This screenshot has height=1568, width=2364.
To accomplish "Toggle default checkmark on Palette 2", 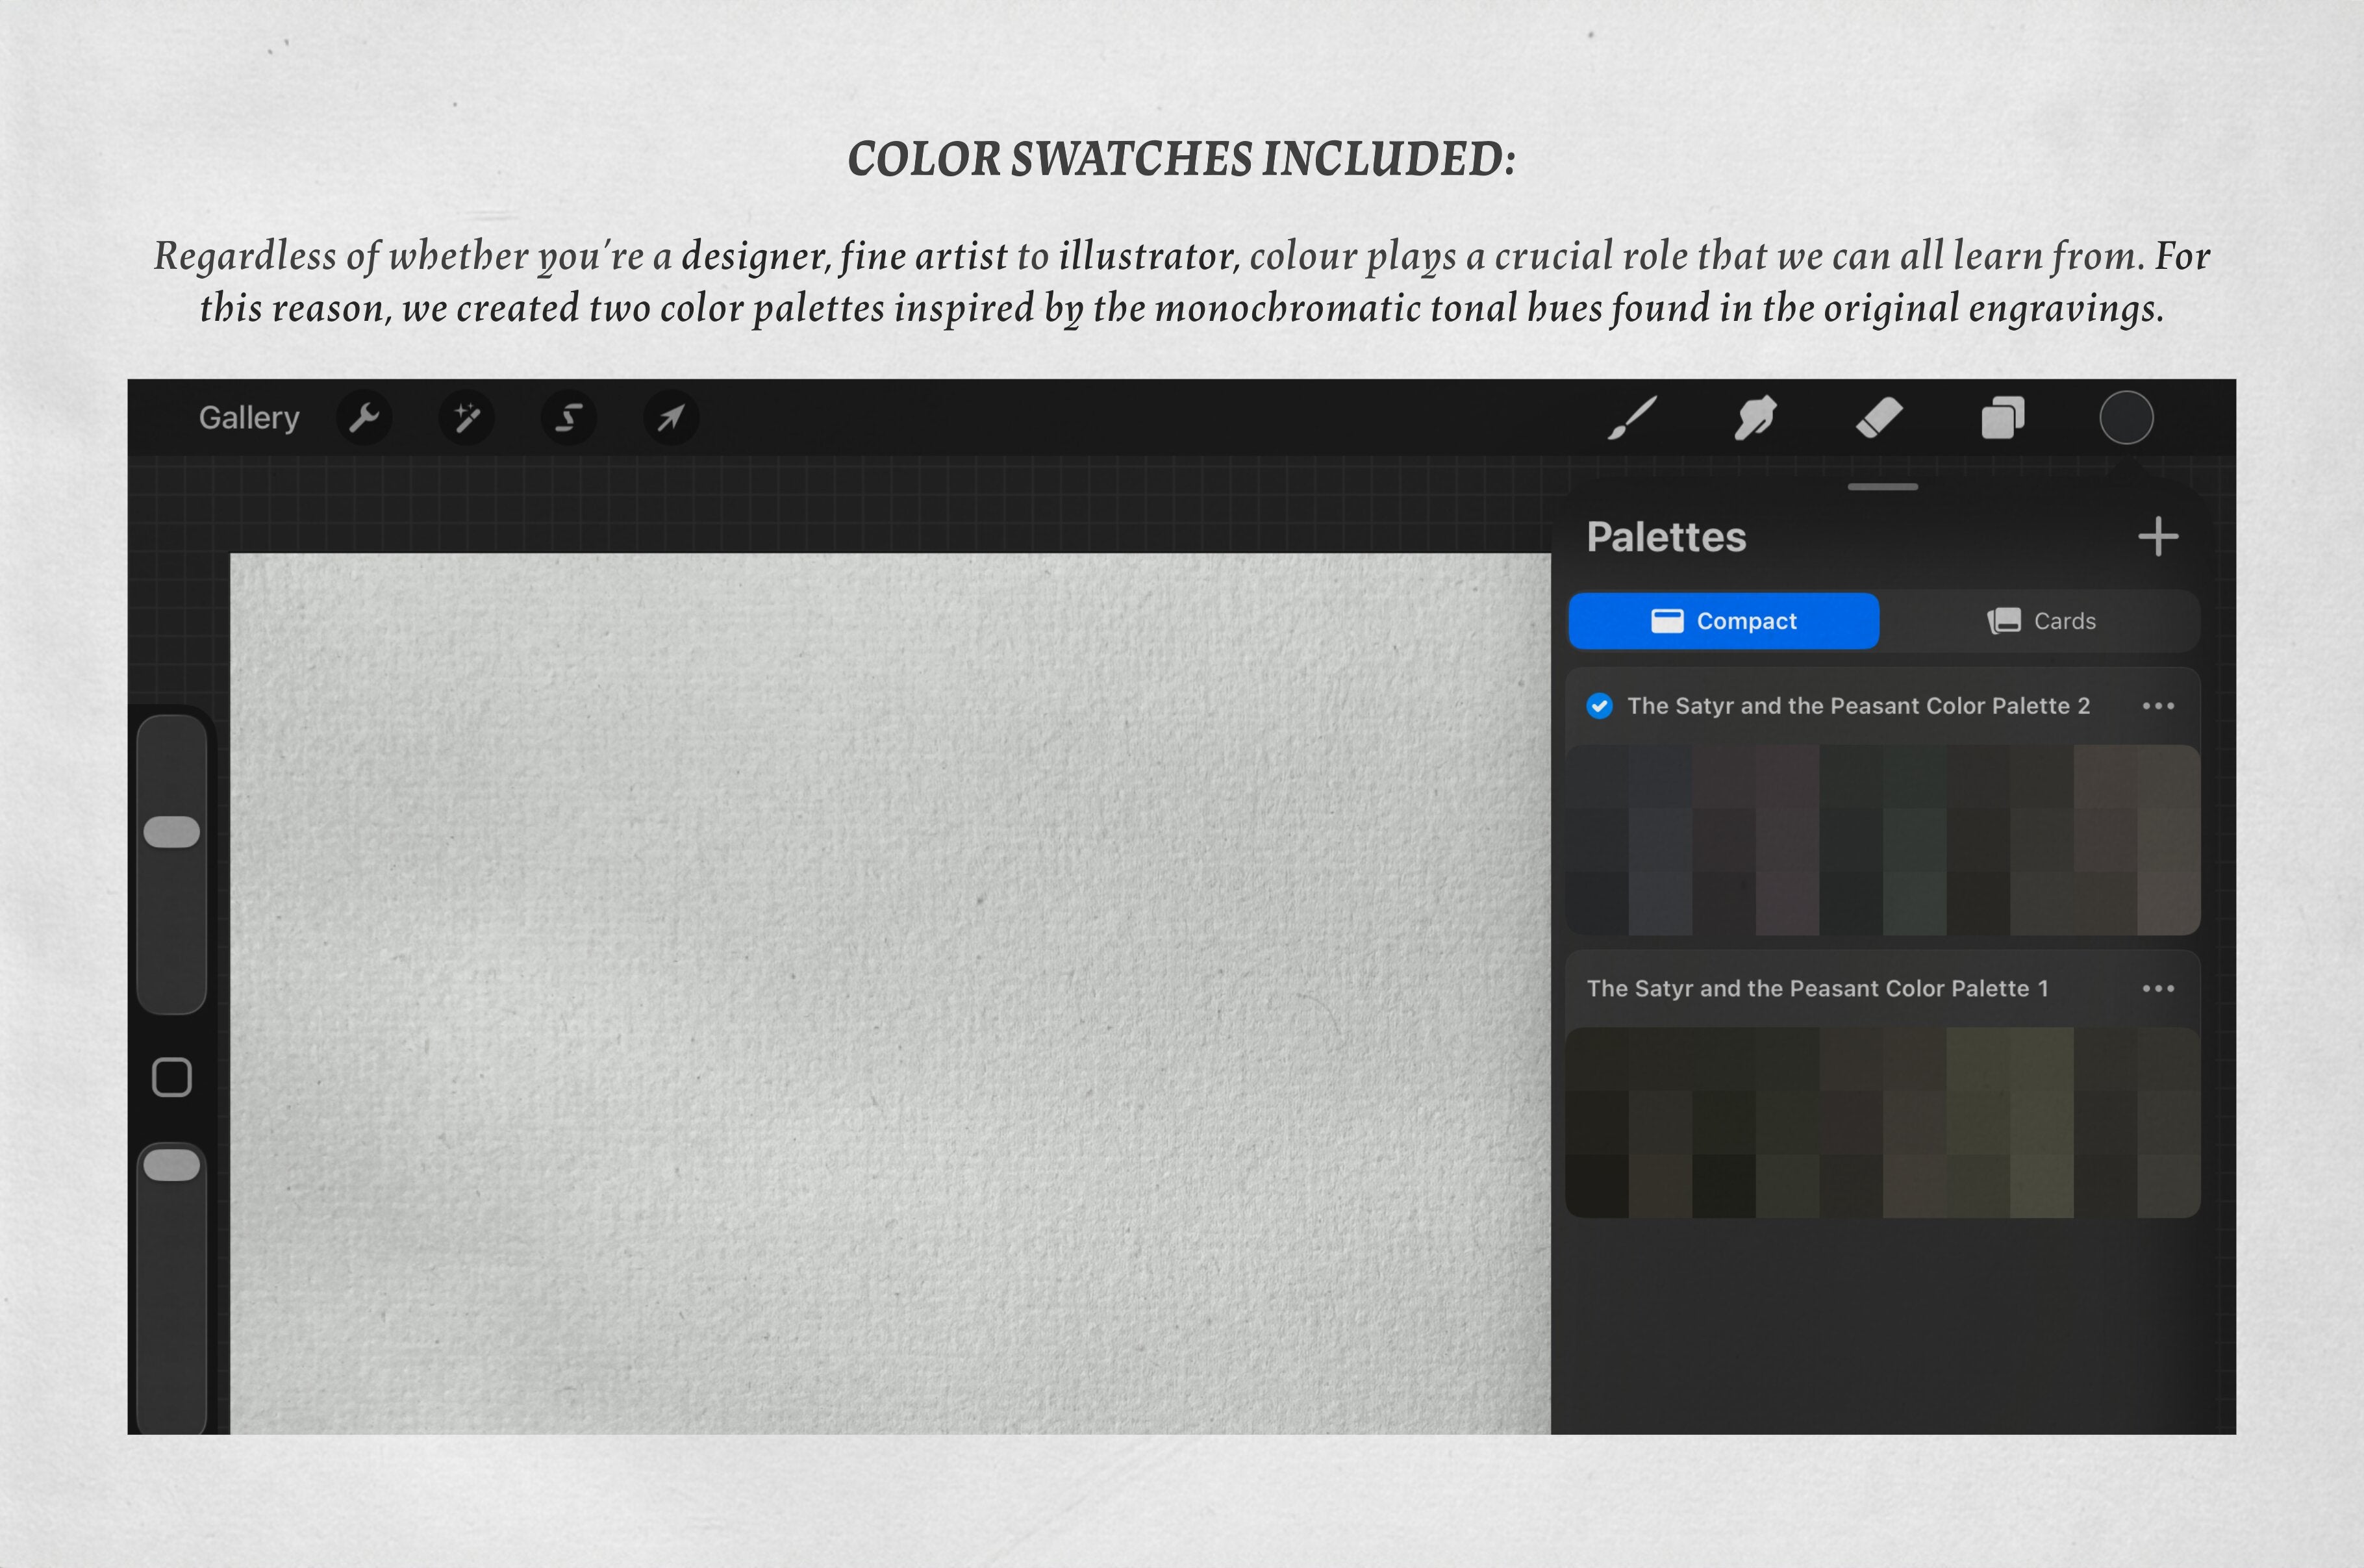I will click(1600, 706).
